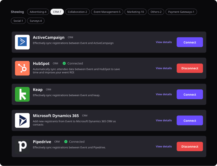Click HubSpot's 'Automatically sync attendee data' description
The image size is (217, 166).
(x=76, y=71)
